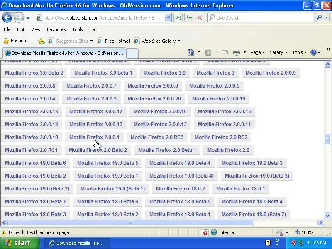This screenshot has width=332, height=249.
Task: Open the View menu
Action: (36, 29)
